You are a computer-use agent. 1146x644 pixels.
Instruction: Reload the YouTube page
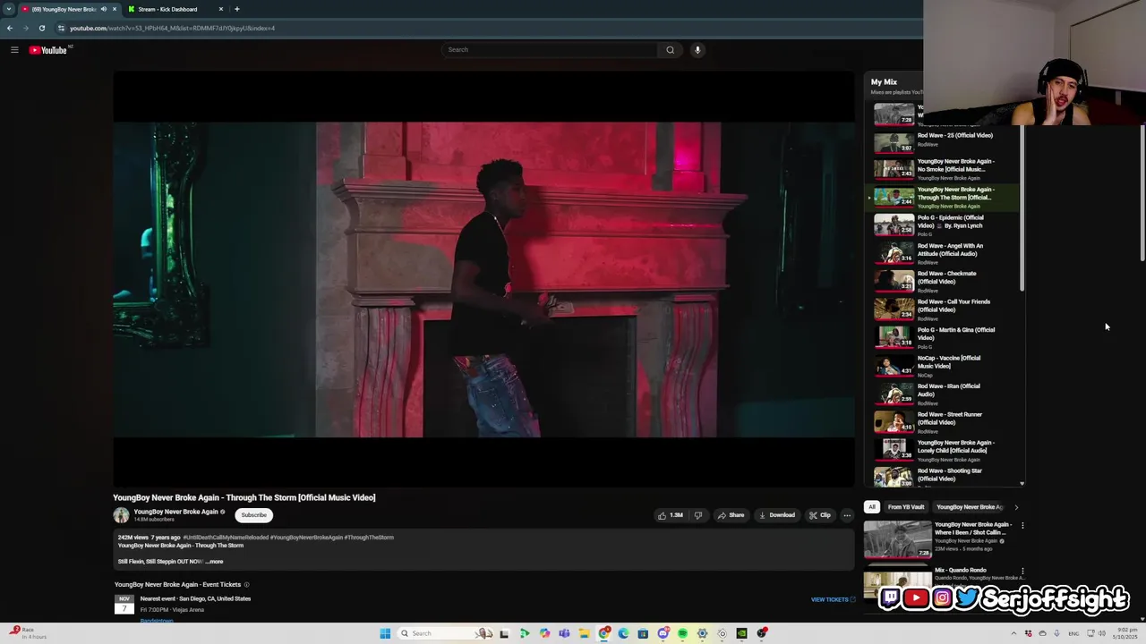point(42,28)
